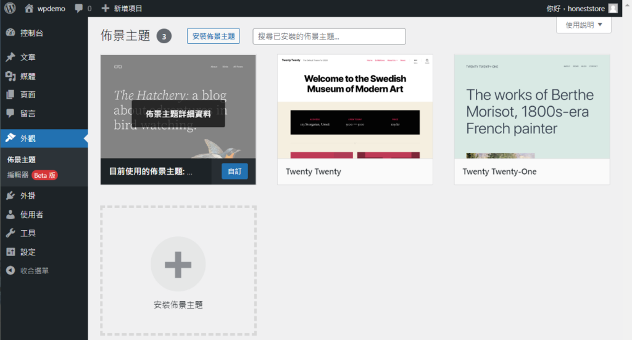Click the honeststore user avatar
The image size is (632, 340).
coord(612,9)
